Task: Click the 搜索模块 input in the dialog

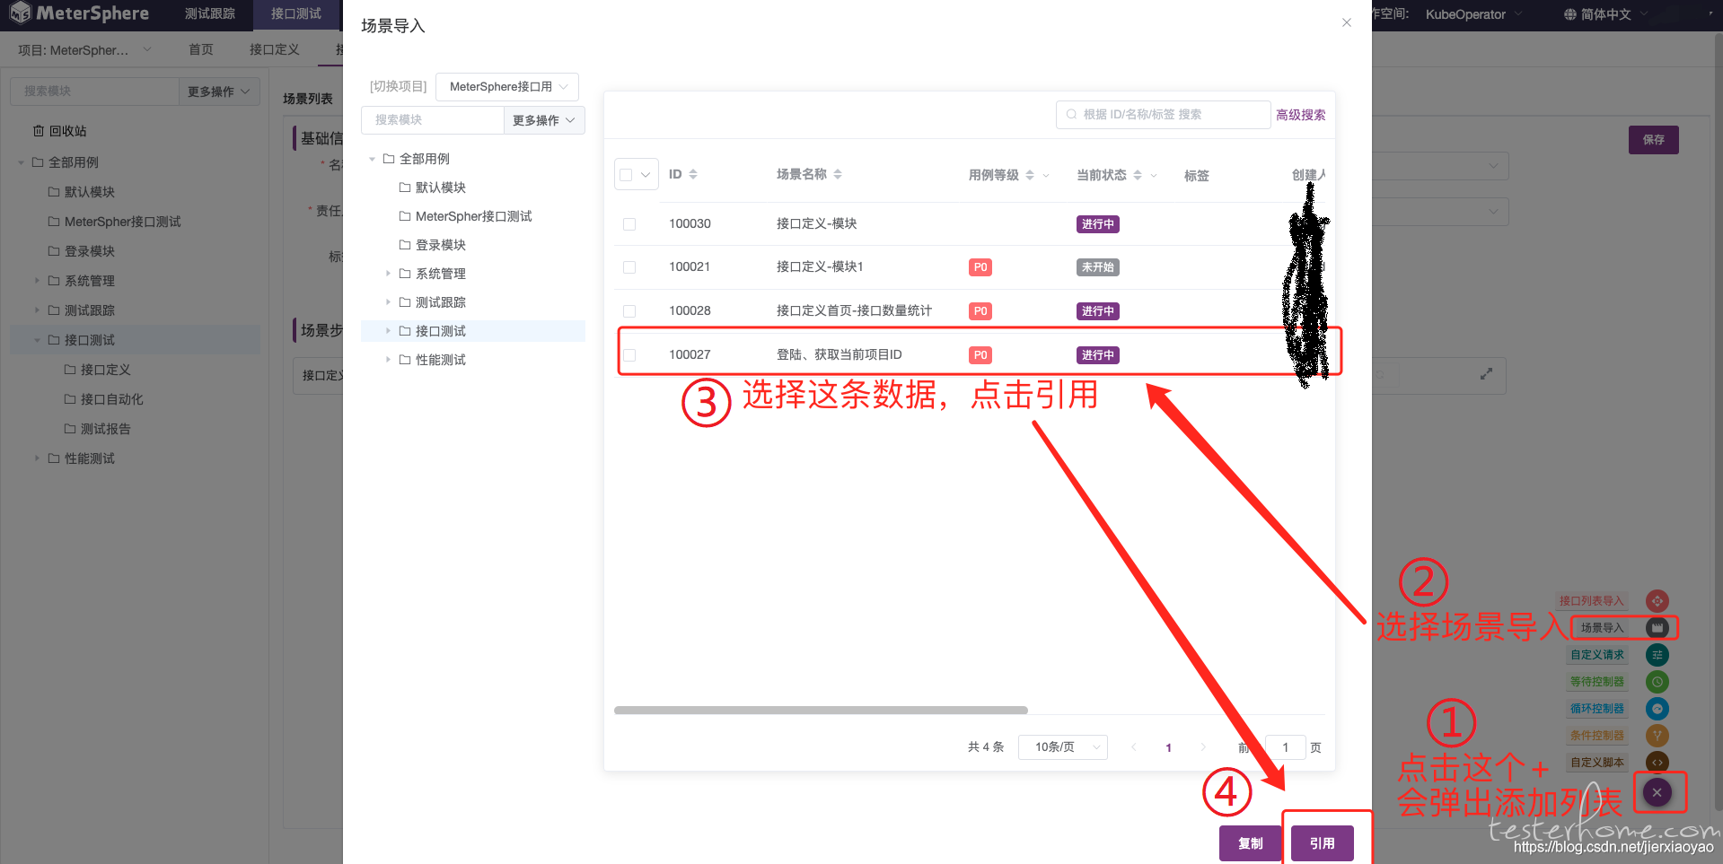Action: click(x=433, y=120)
